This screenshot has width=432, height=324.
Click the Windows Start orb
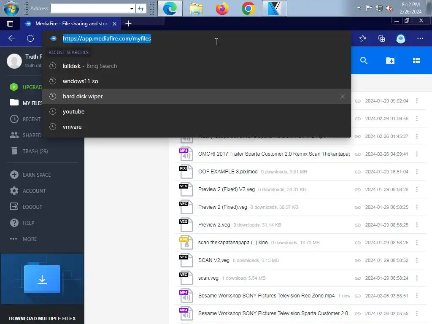(x=11, y=8)
